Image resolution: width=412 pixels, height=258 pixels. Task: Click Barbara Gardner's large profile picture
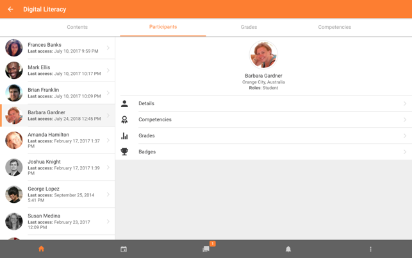coord(263,55)
